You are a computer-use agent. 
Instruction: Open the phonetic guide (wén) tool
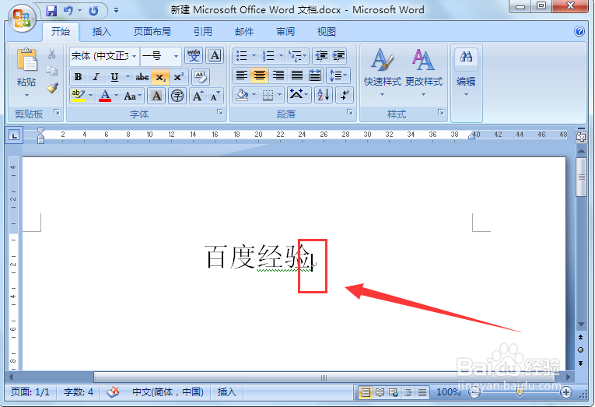tap(194, 56)
